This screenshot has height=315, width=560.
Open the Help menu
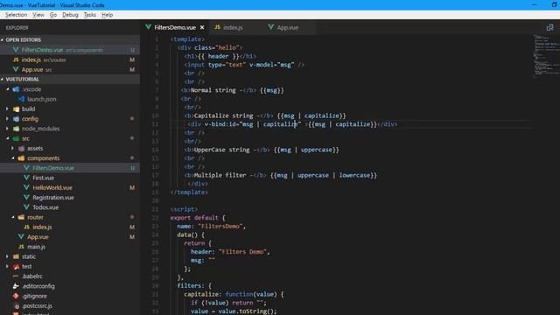[107, 15]
